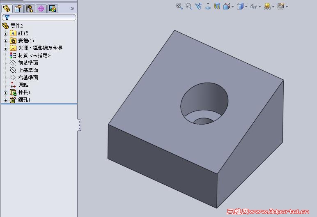
Task: Switch to the ConfigurationManager tab
Action: 30,9
